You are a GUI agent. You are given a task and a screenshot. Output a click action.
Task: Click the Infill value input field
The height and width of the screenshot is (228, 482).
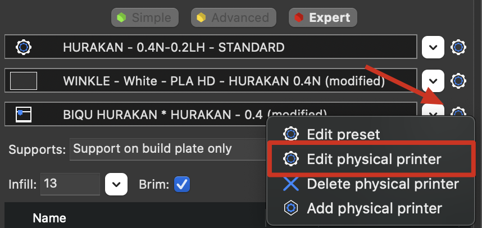[69, 184]
